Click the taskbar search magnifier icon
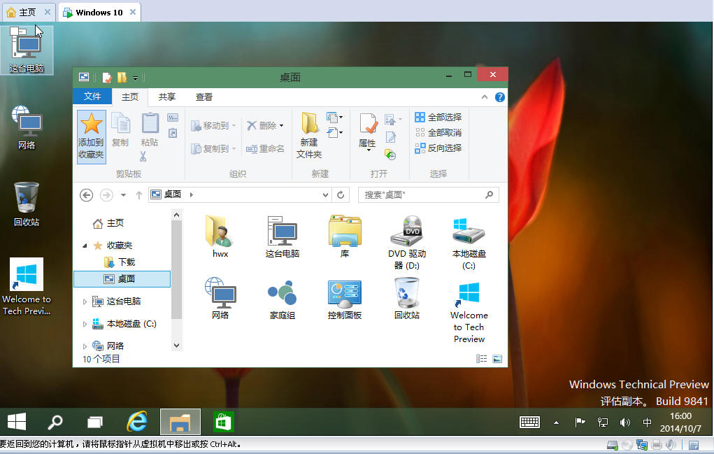 [55, 422]
